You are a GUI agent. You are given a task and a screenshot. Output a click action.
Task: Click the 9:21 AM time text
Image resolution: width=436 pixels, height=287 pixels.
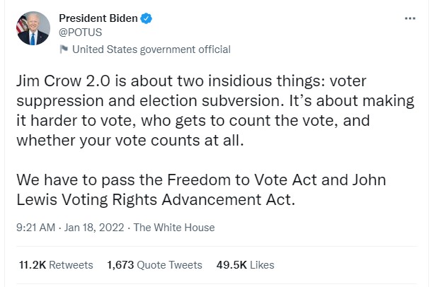(x=35, y=228)
